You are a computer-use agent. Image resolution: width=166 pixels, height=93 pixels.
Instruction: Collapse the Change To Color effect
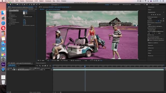[x=7, y=11]
